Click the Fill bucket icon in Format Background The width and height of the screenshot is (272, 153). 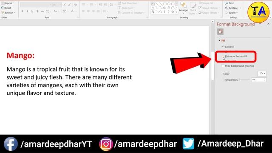(220, 32)
